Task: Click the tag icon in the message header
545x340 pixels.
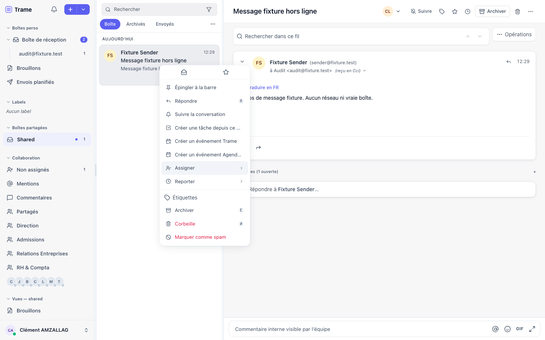Action: click(x=442, y=11)
